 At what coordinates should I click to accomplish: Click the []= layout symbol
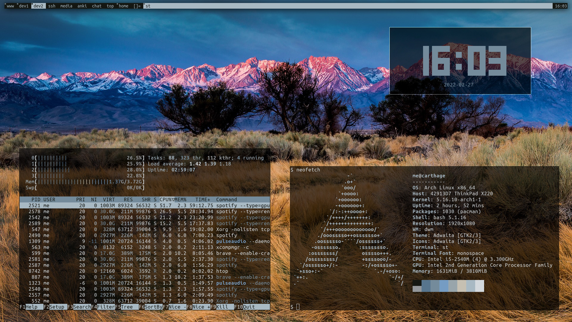point(137,6)
